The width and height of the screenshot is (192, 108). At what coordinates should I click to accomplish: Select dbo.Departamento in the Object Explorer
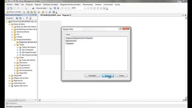click(29, 52)
